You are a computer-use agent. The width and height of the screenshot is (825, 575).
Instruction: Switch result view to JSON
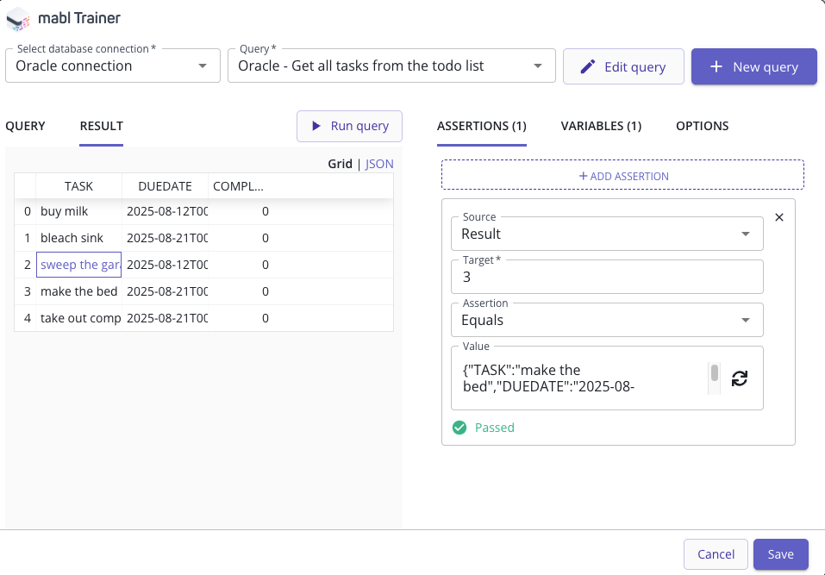[x=379, y=164]
